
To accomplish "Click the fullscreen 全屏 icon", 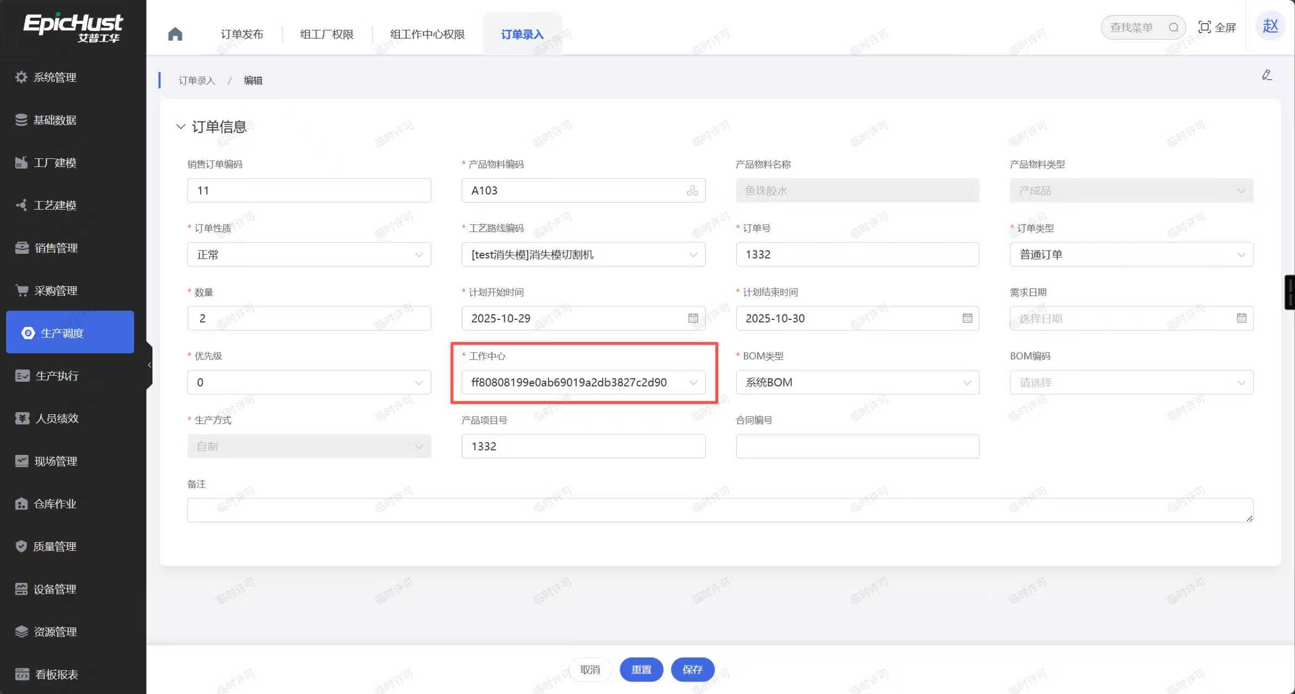I will coord(1204,27).
